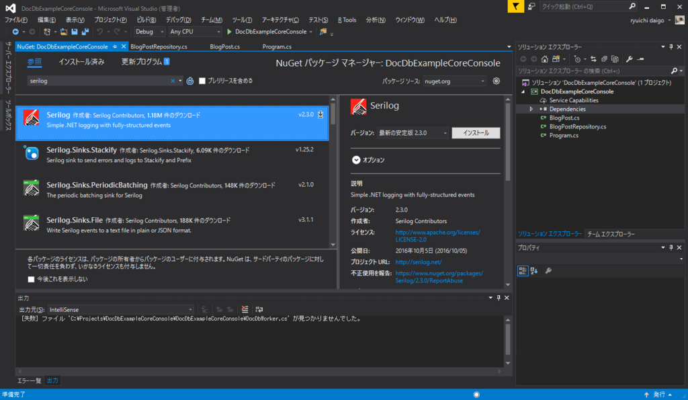Image resolution: width=688 pixels, height=400 pixels.
Task: Open the nuget.org package source dropdown
Action: [x=455, y=81]
